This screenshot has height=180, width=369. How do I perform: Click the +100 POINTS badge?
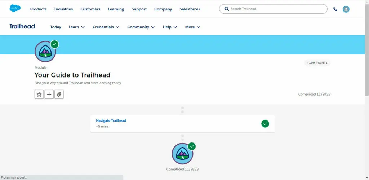point(317,63)
